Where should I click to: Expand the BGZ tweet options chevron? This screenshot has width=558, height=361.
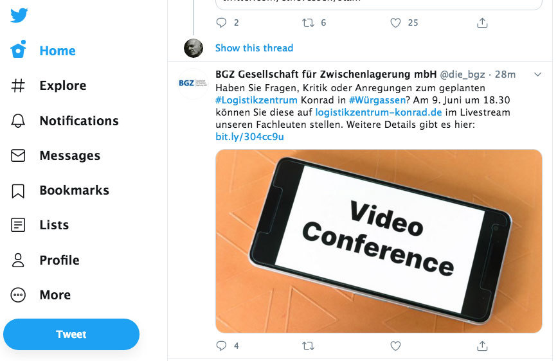tap(537, 75)
